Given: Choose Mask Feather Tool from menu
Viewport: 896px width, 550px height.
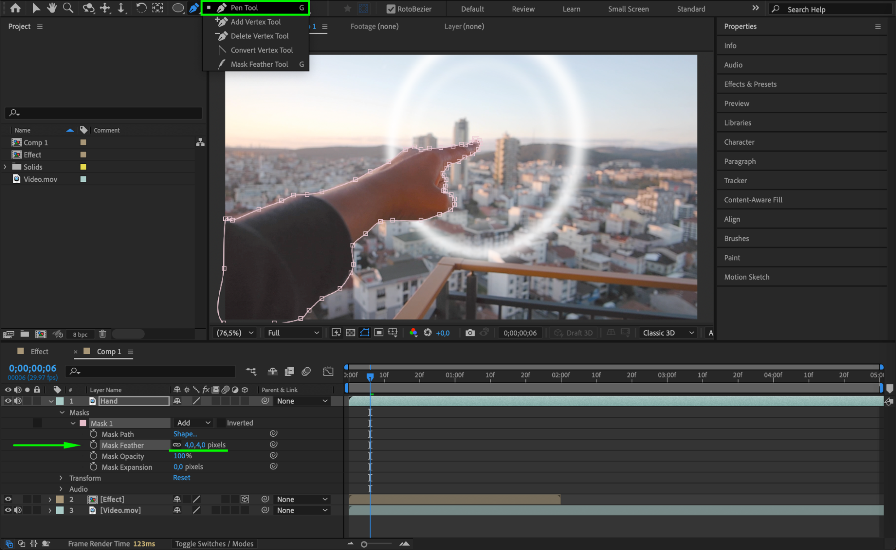Looking at the screenshot, I should 259,64.
